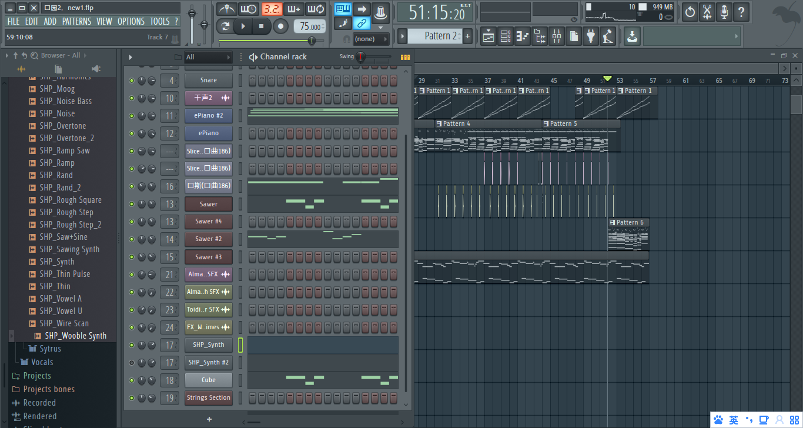
Task: Select the Sawer #4 channel button
Action: 209,222
